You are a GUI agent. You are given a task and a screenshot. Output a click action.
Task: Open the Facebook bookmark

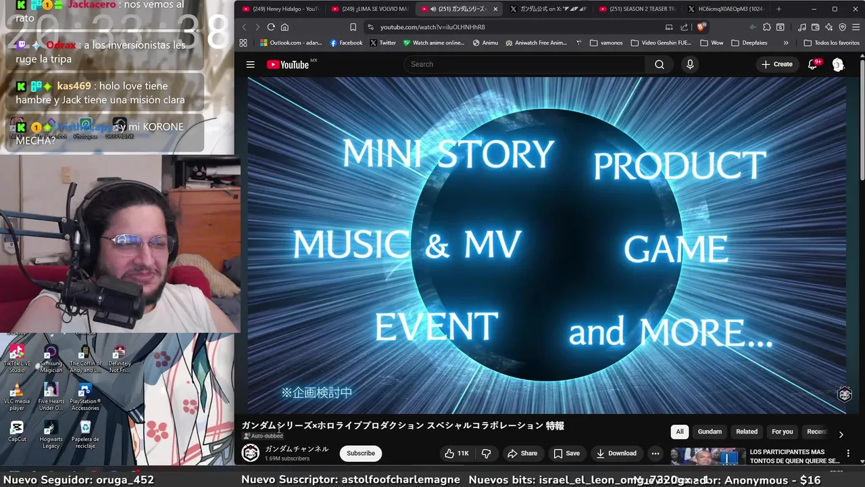click(346, 43)
